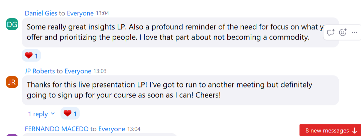Screen dimensions: 361x136
Task: Click the green DG avatar
Action: [x=12, y=25]
